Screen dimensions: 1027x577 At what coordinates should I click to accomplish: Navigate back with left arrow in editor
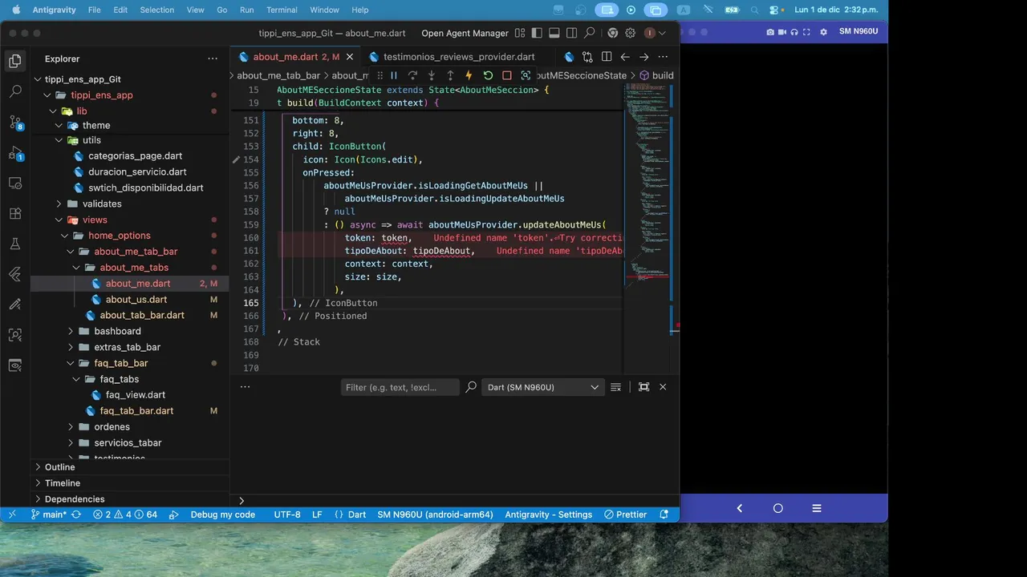[625, 57]
